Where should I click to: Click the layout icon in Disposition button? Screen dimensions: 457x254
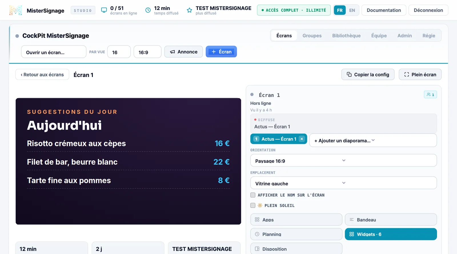tap(257, 249)
